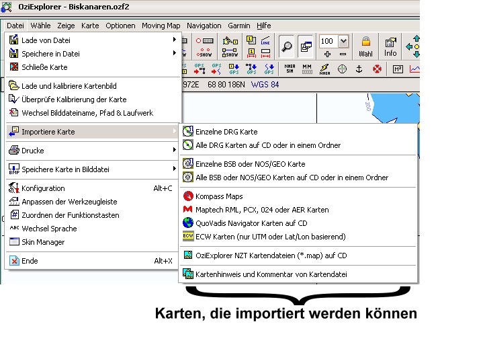
Task: Open the zoom percentage dropdown arrow
Action: 343,41
